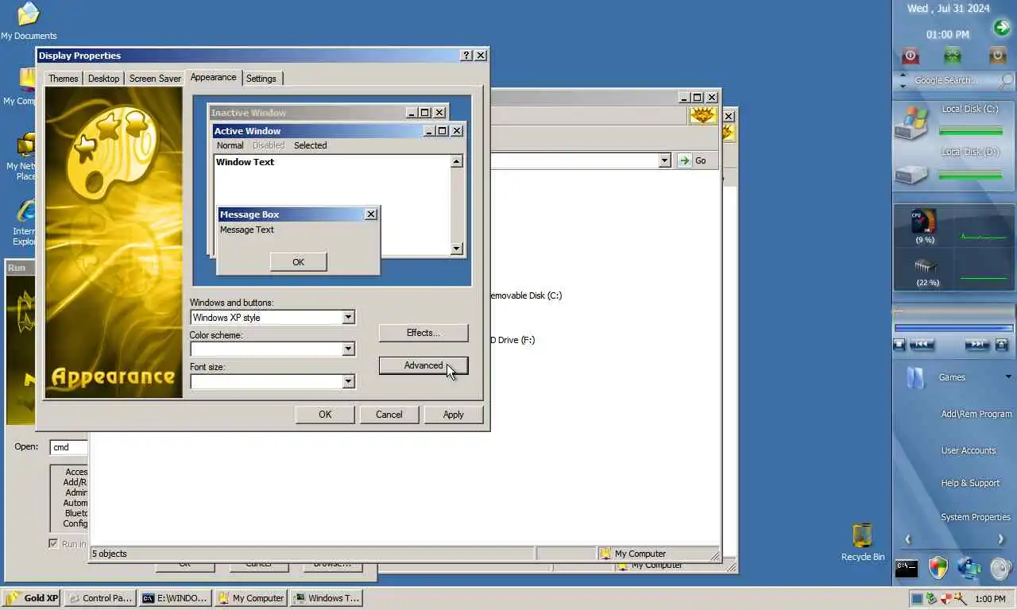Show next sidebar shortcuts with right chevron

pyautogui.click(x=1000, y=539)
